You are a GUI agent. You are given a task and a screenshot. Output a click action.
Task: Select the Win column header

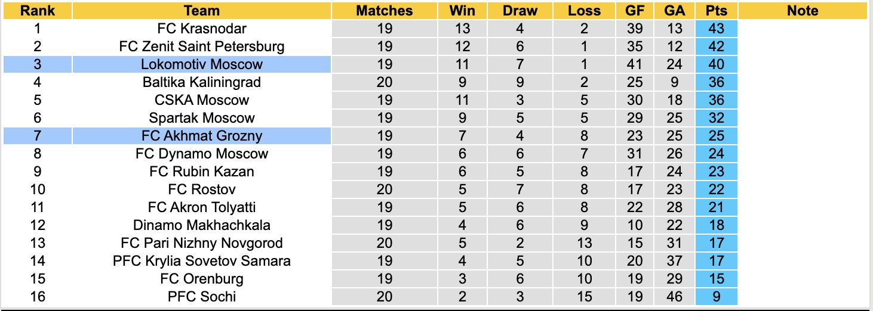(462, 11)
